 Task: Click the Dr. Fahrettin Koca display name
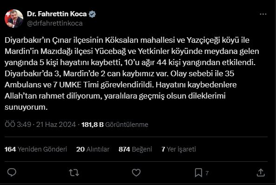(57, 14)
